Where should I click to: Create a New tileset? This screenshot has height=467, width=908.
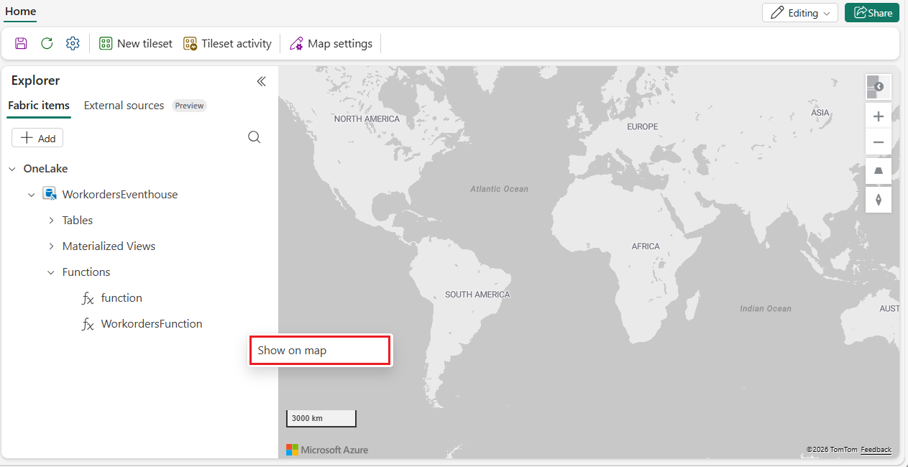pyautogui.click(x=135, y=43)
